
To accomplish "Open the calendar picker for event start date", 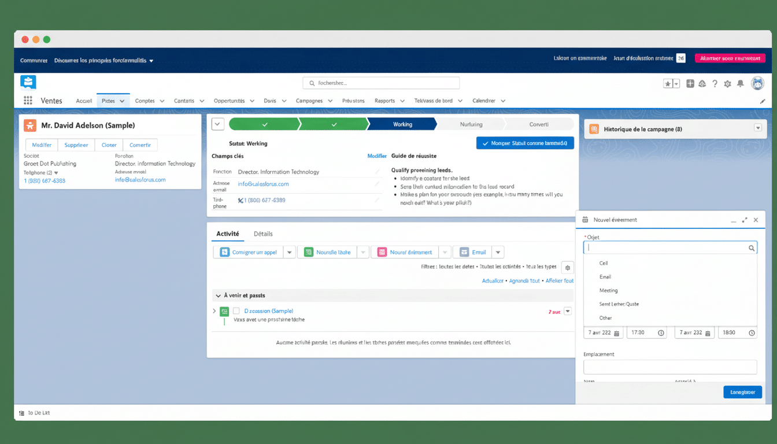I will coord(617,332).
